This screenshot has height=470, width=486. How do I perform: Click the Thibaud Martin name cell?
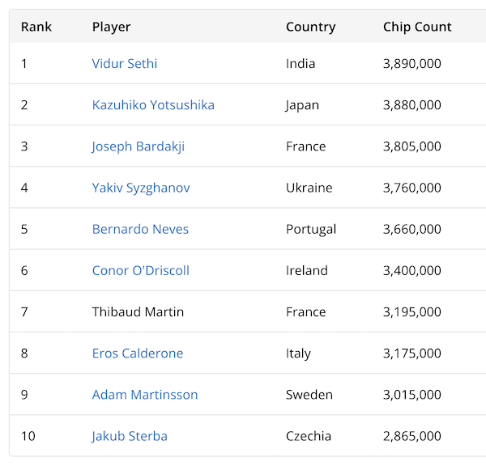pos(138,312)
